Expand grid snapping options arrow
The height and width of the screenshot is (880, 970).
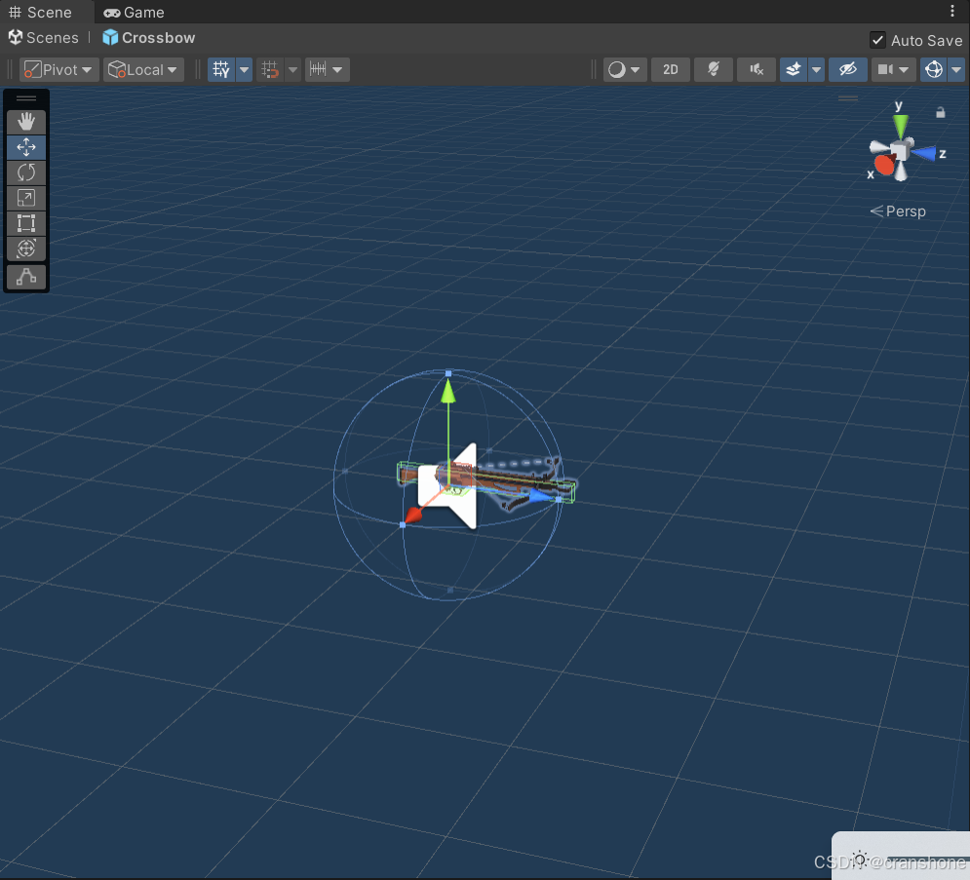coord(293,70)
